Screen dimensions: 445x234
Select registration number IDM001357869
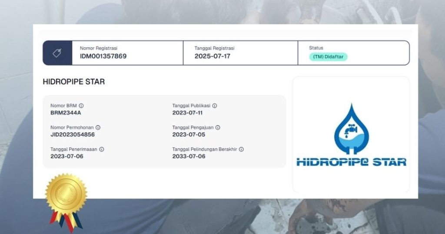[x=103, y=56]
